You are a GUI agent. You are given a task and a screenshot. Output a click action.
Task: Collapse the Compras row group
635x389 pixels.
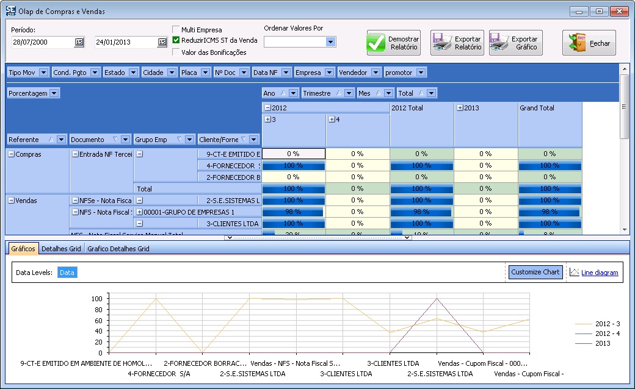coord(11,154)
